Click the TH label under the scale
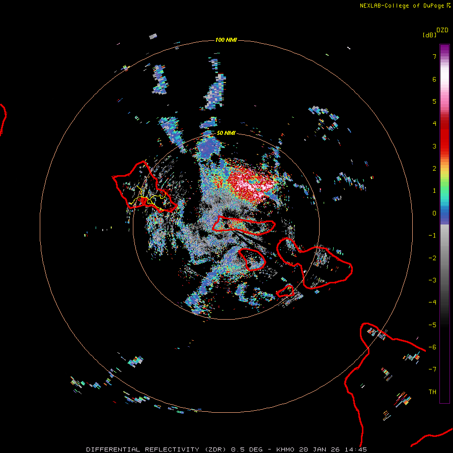Screen dimensions: 453x453 (432, 392)
